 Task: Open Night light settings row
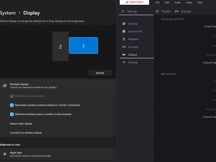coord(58,154)
